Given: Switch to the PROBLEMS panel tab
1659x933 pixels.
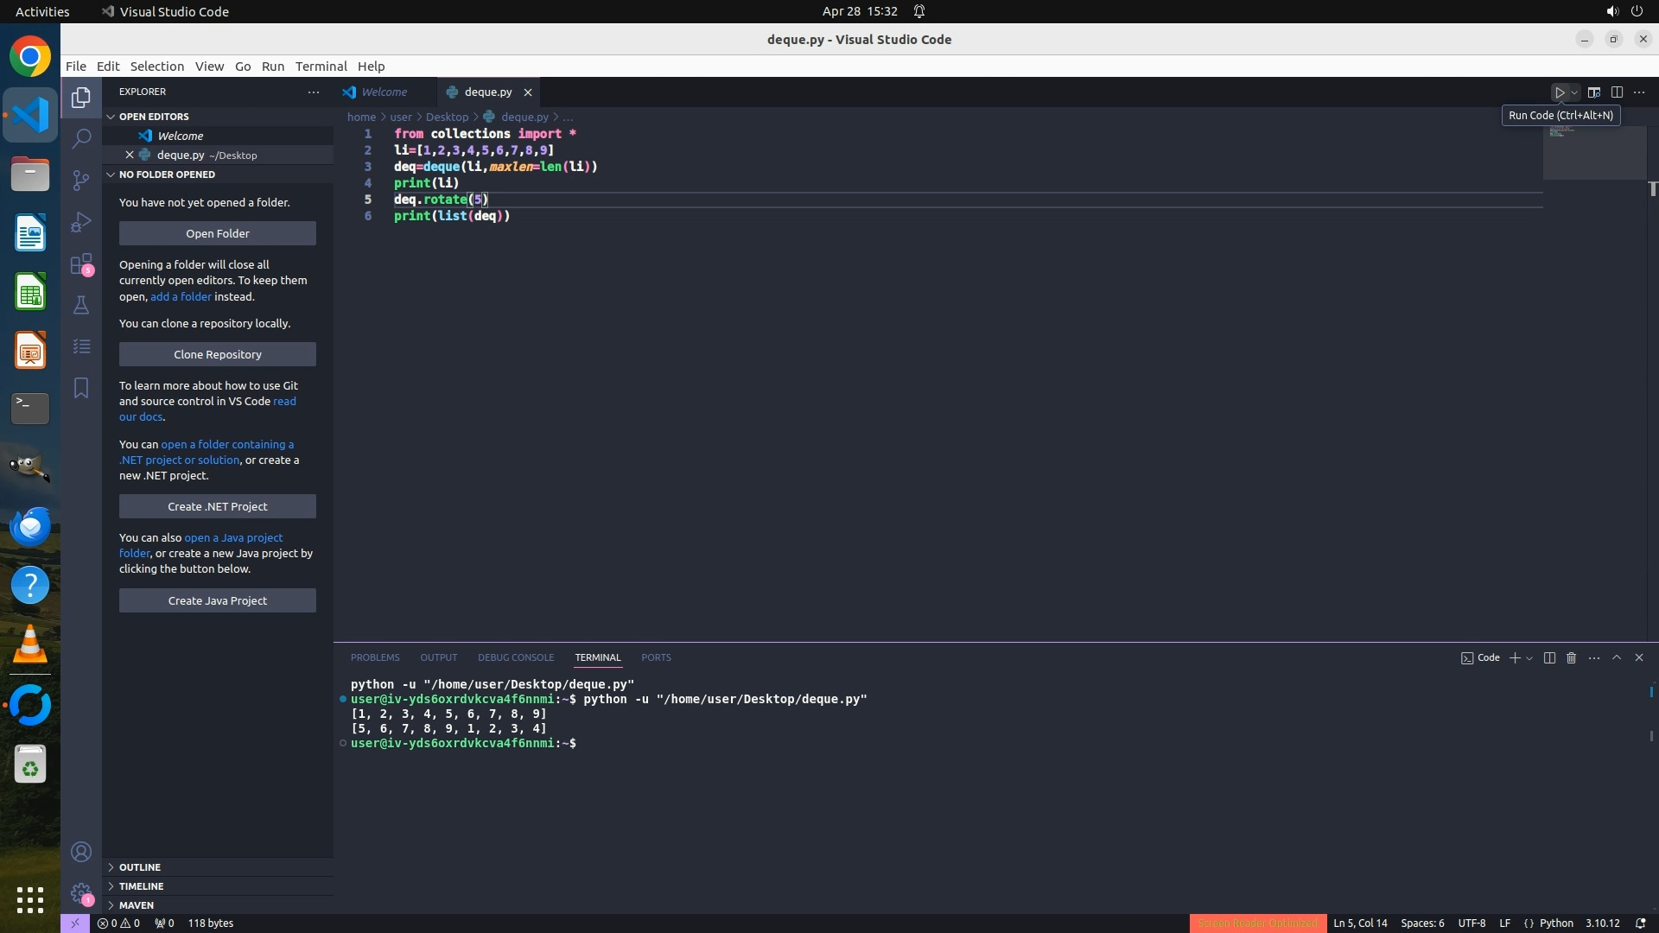Looking at the screenshot, I should click(375, 658).
